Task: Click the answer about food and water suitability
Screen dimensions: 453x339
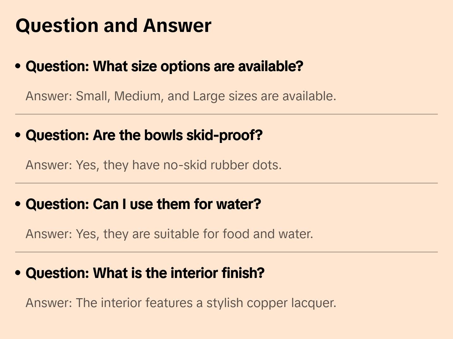Action: point(169,234)
